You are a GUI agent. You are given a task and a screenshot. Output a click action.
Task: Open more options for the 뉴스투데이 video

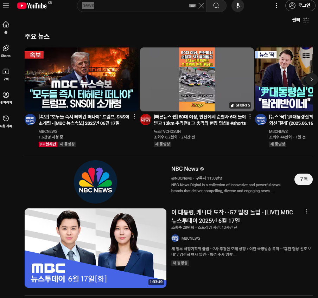307,211
